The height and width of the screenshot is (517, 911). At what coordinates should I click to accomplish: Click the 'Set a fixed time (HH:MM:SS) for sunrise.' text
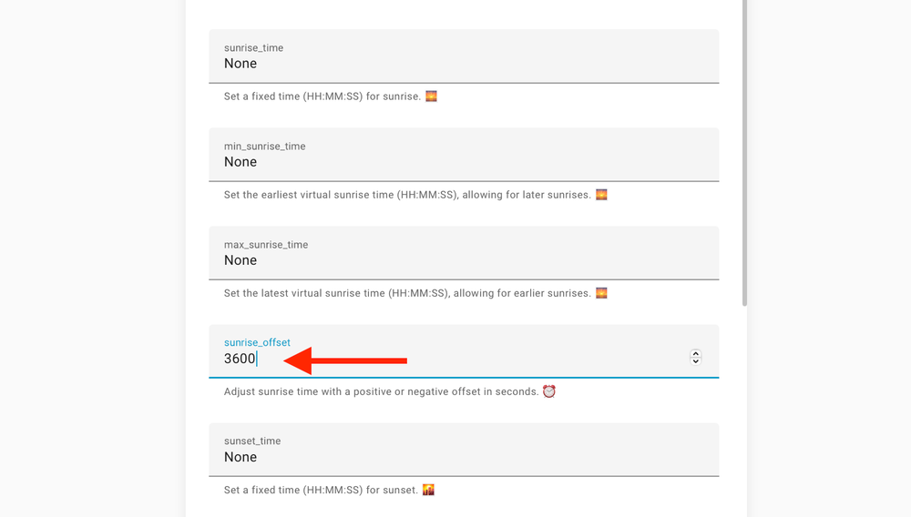(322, 96)
